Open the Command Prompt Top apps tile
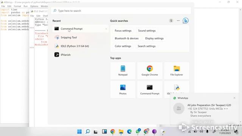The image size is (242, 136). pyautogui.click(x=150, y=90)
